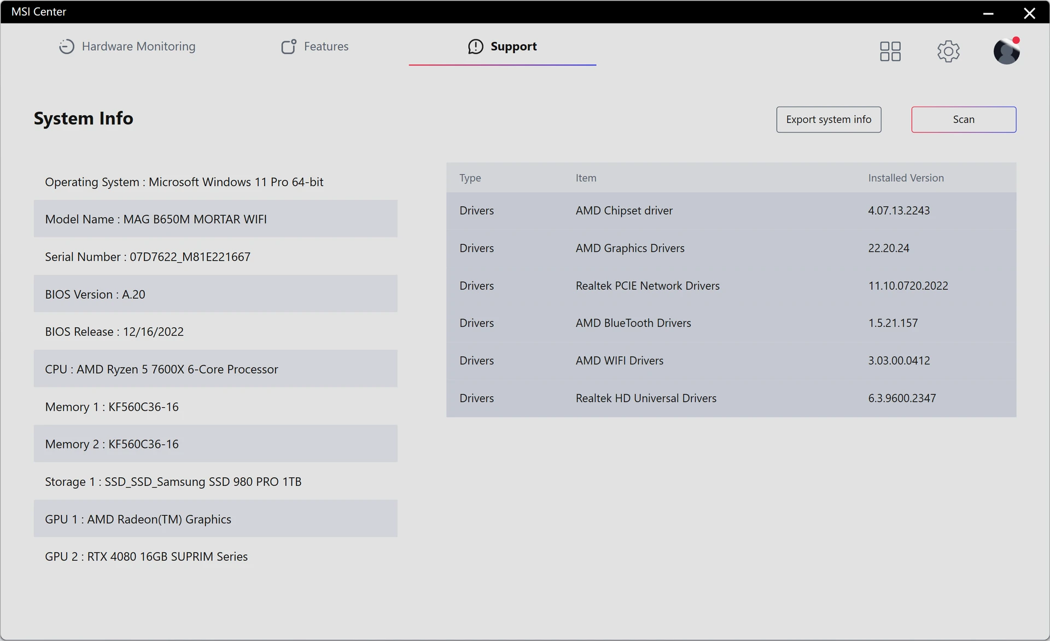
Task: Select Realtek HD Universal Drivers row
Action: click(731, 398)
